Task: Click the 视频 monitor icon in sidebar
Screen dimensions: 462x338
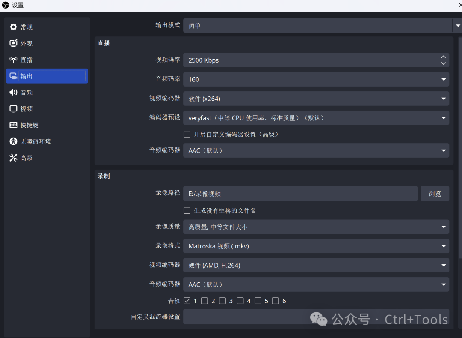Action: point(13,109)
